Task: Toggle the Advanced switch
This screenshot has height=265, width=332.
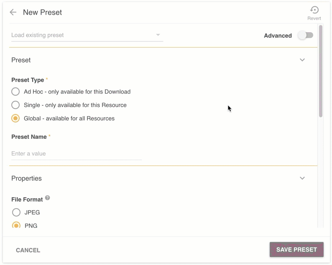Action: [x=305, y=35]
